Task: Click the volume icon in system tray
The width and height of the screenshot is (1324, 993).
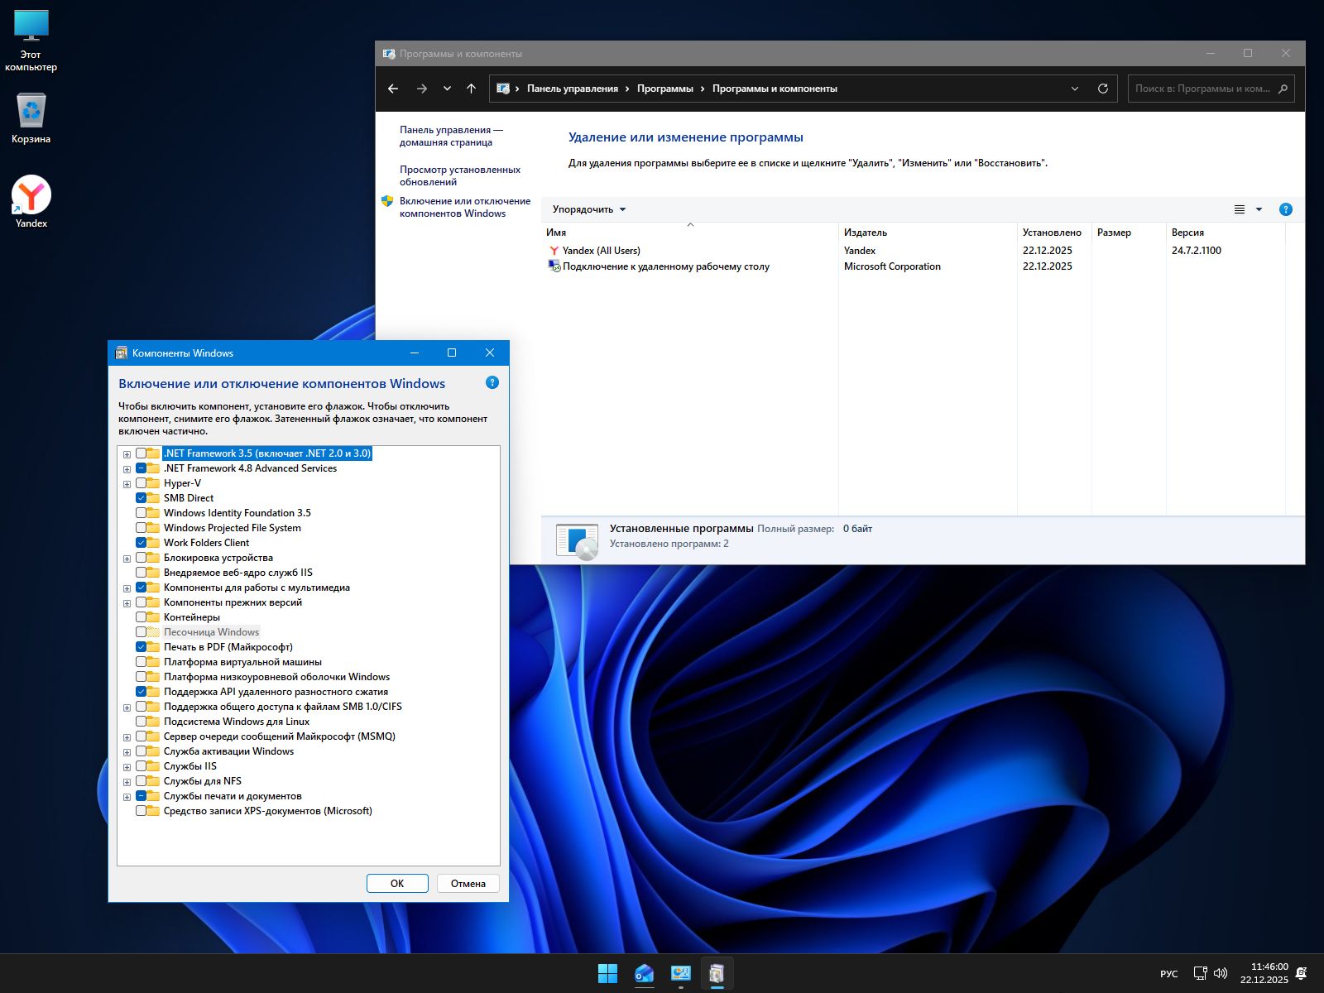Action: [1221, 974]
